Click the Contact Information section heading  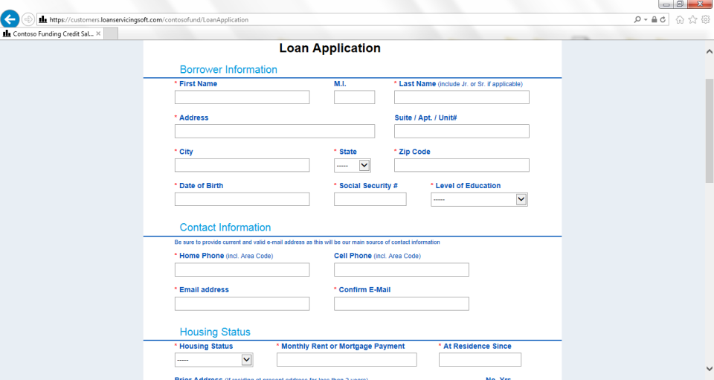(225, 228)
